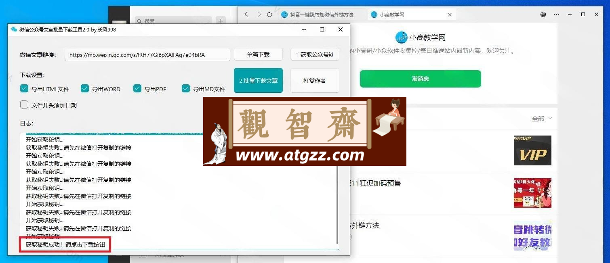Click the green 发消息 button

[x=421, y=79]
